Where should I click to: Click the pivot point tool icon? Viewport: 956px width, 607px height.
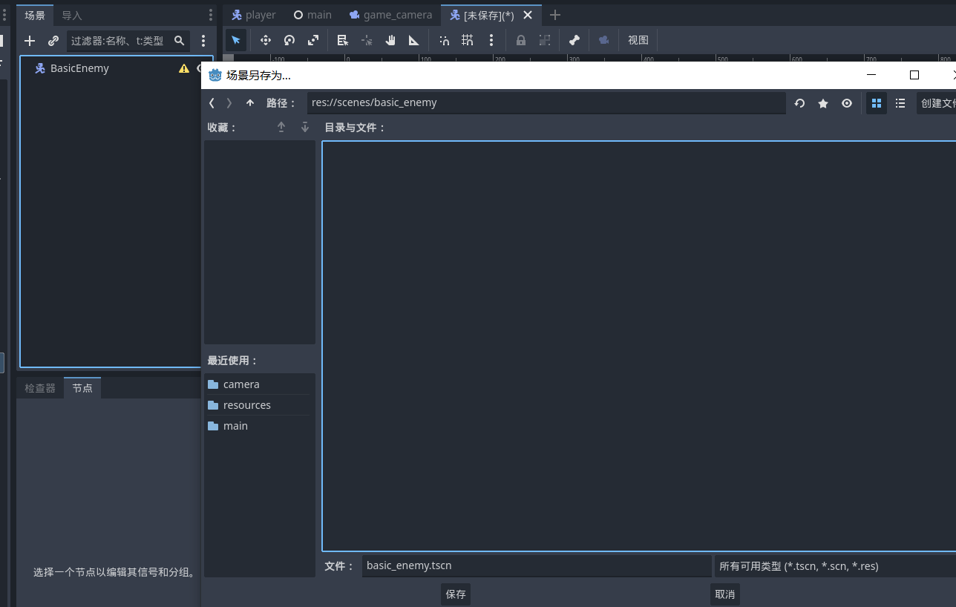pos(367,40)
